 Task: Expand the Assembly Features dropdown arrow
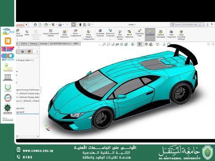(100, 39)
